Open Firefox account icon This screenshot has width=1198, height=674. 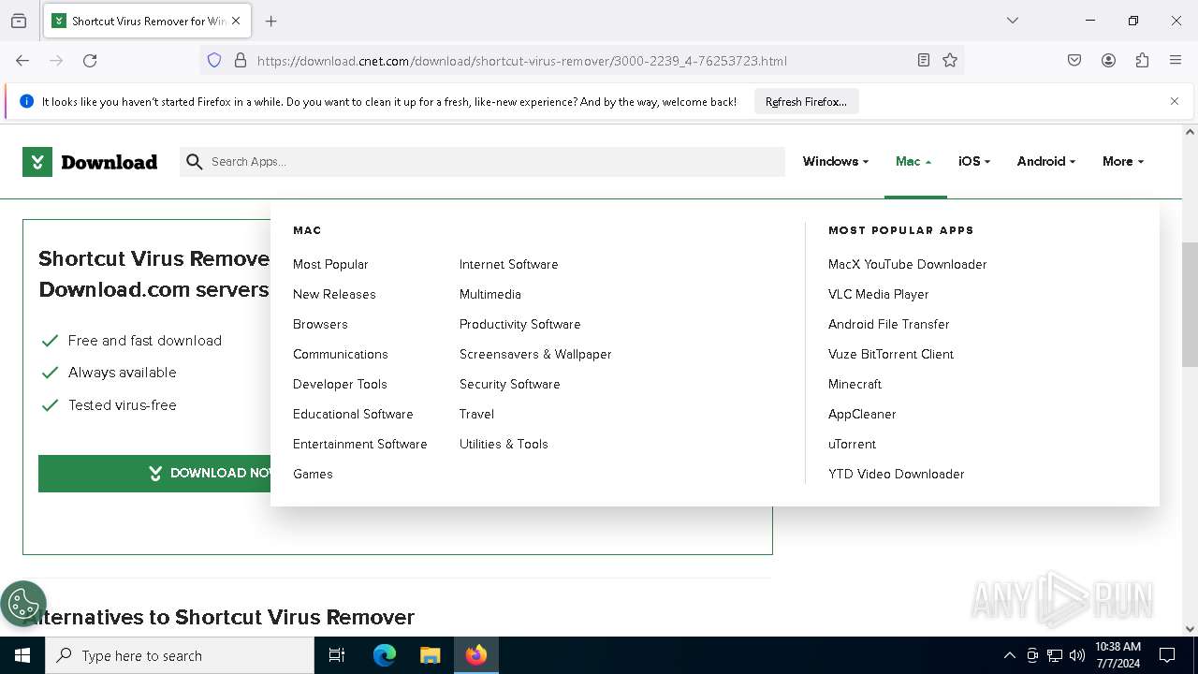[1108, 60]
